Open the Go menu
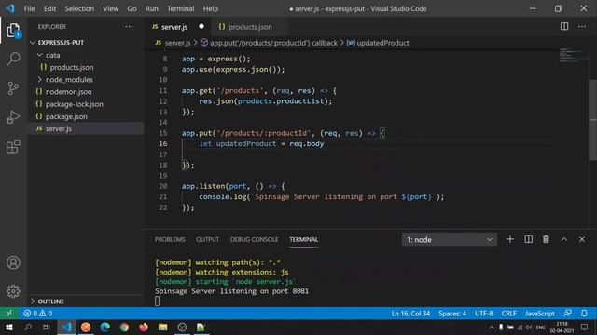 (x=132, y=8)
